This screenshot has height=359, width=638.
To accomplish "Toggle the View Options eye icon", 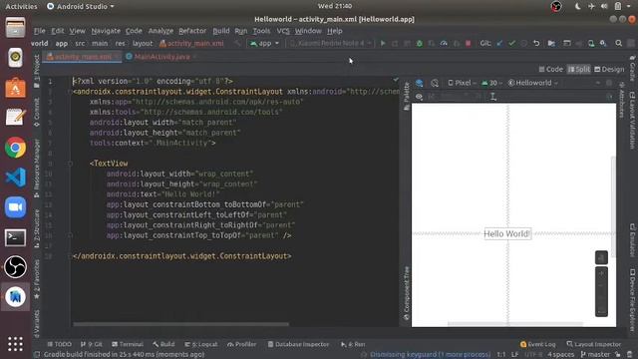I will coord(419,97).
